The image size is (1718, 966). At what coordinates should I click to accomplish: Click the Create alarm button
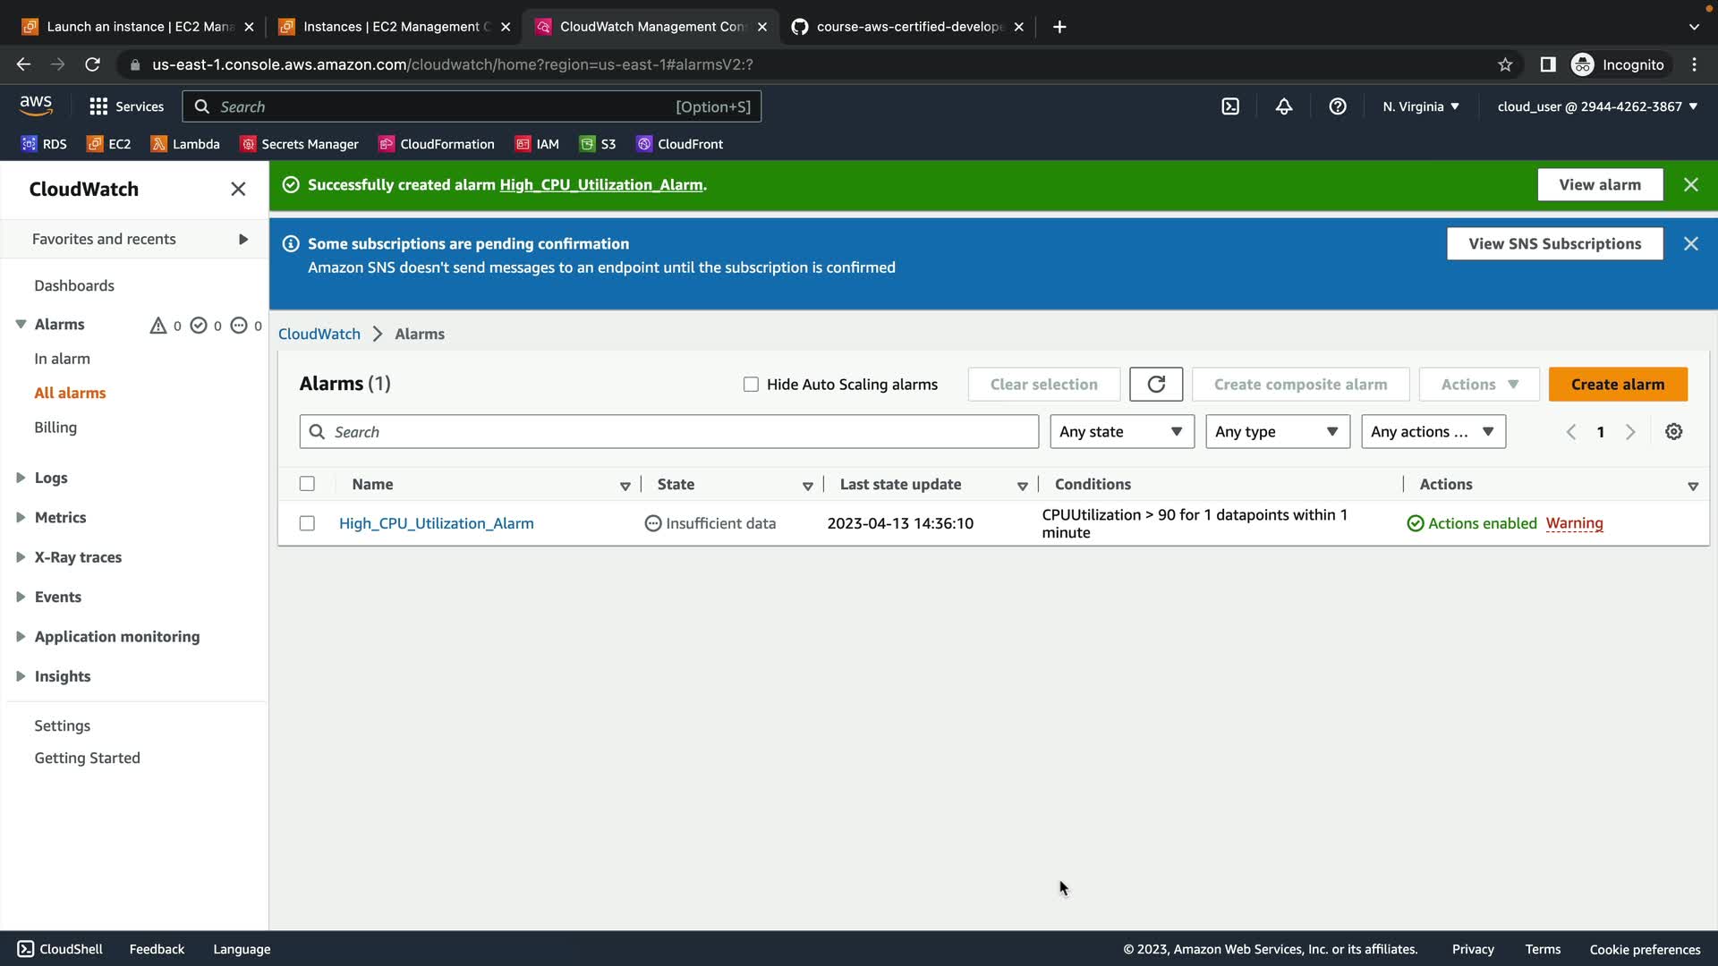(x=1617, y=385)
